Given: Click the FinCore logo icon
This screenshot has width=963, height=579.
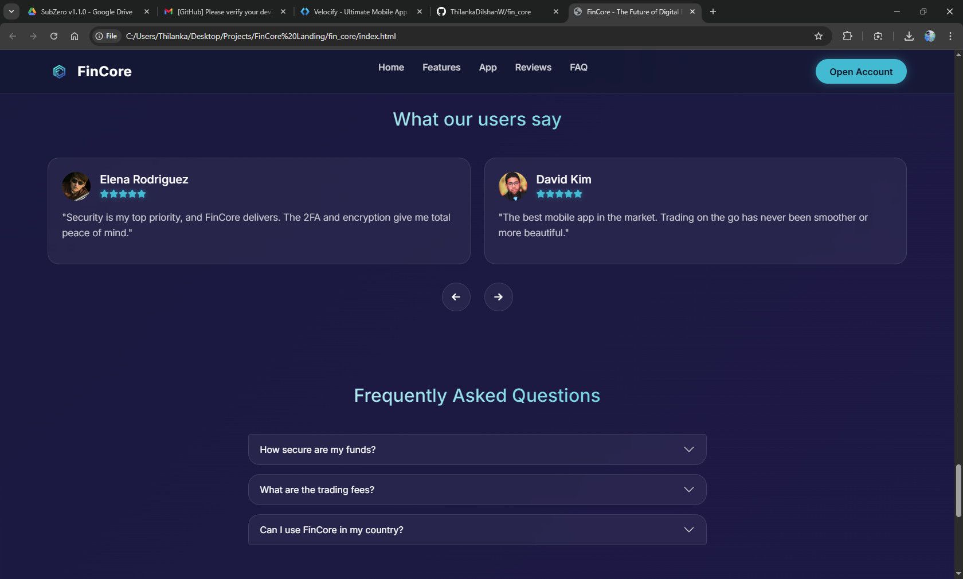Looking at the screenshot, I should [x=59, y=72].
